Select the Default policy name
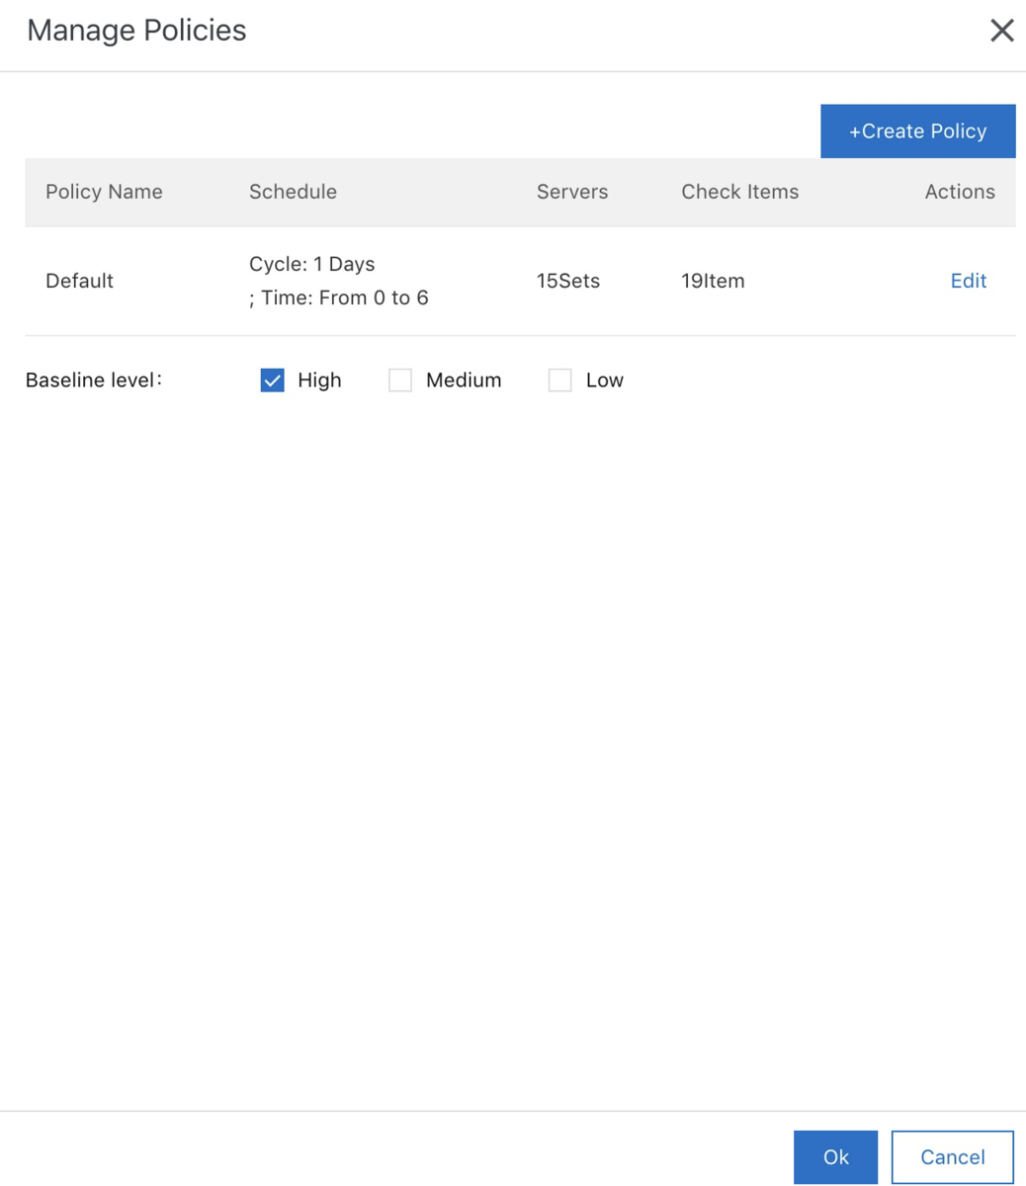The height and width of the screenshot is (1186, 1026). (79, 281)
